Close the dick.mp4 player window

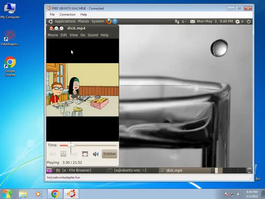tap(51, 28)
